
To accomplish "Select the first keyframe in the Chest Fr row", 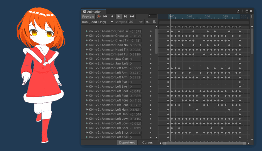I will [x=168, y=31].
